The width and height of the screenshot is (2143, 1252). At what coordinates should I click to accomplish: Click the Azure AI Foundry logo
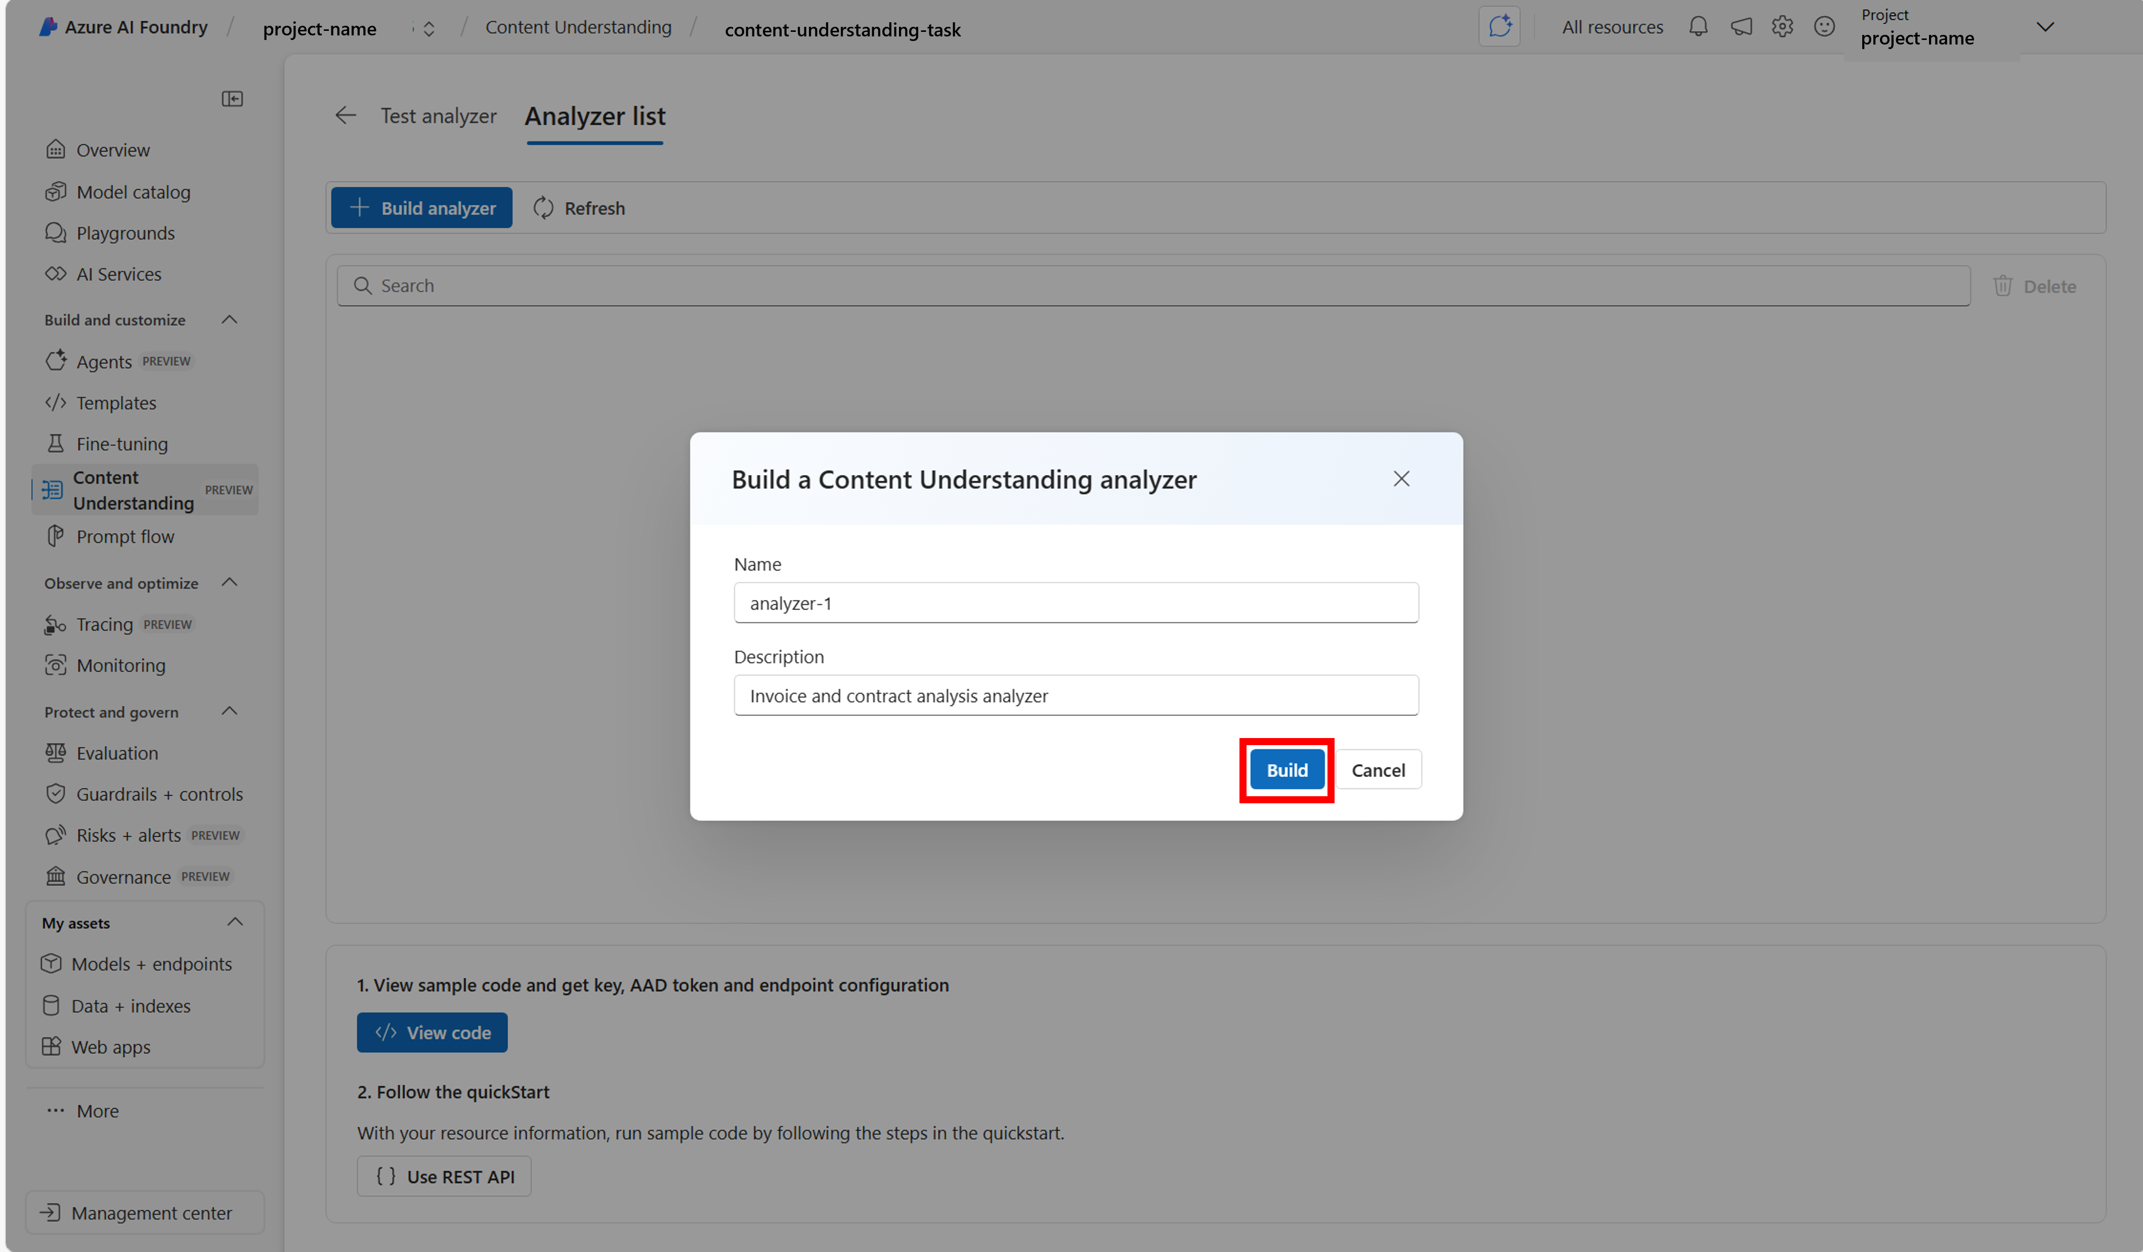tap(49, 27)
